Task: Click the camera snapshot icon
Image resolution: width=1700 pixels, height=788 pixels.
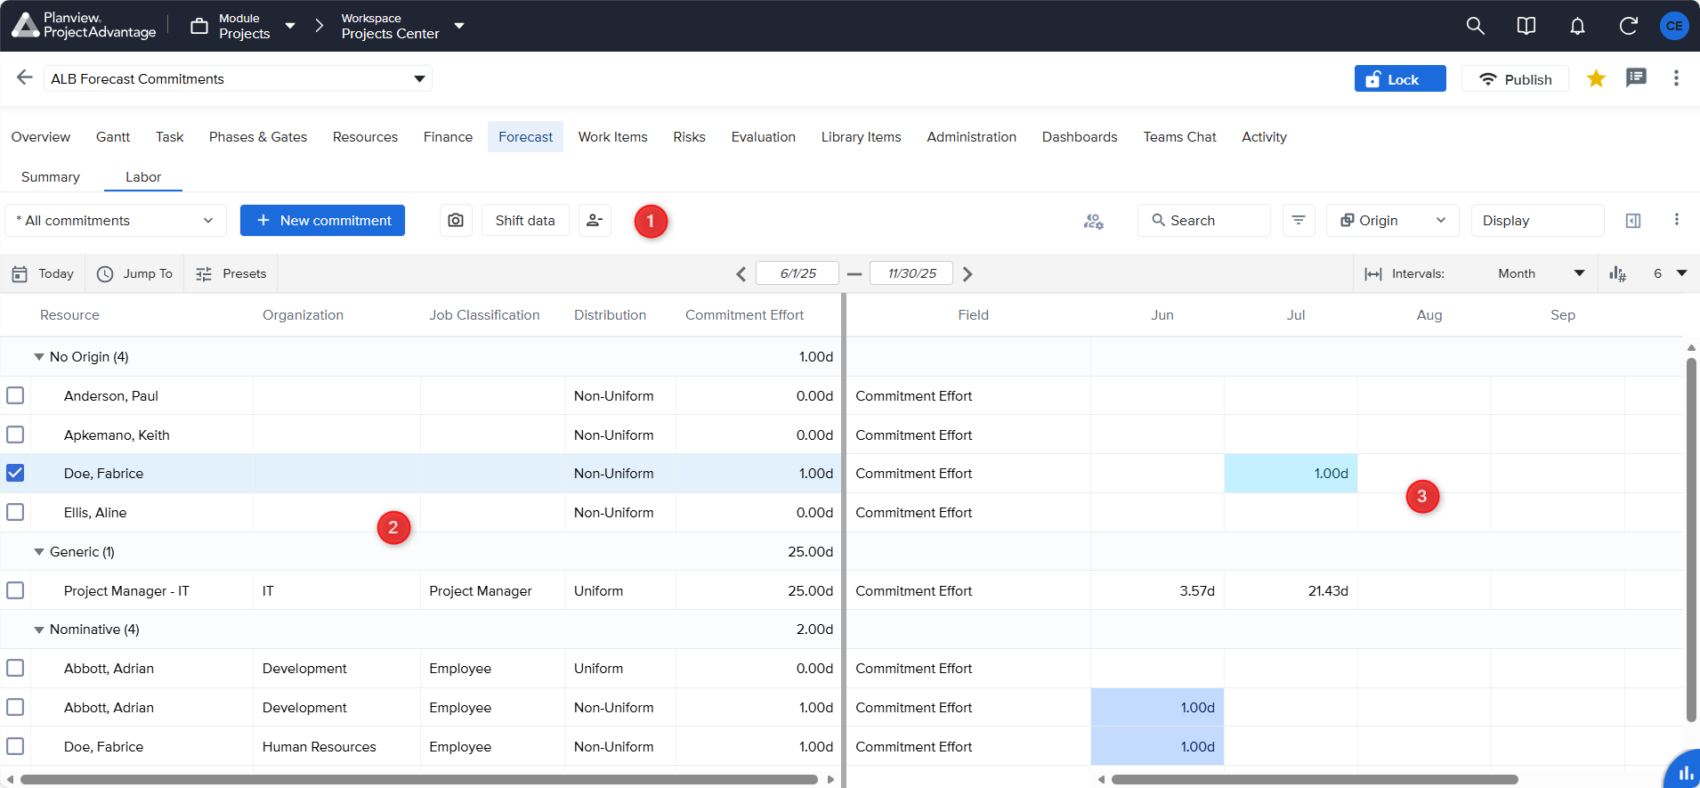Action: coord(456,221)
